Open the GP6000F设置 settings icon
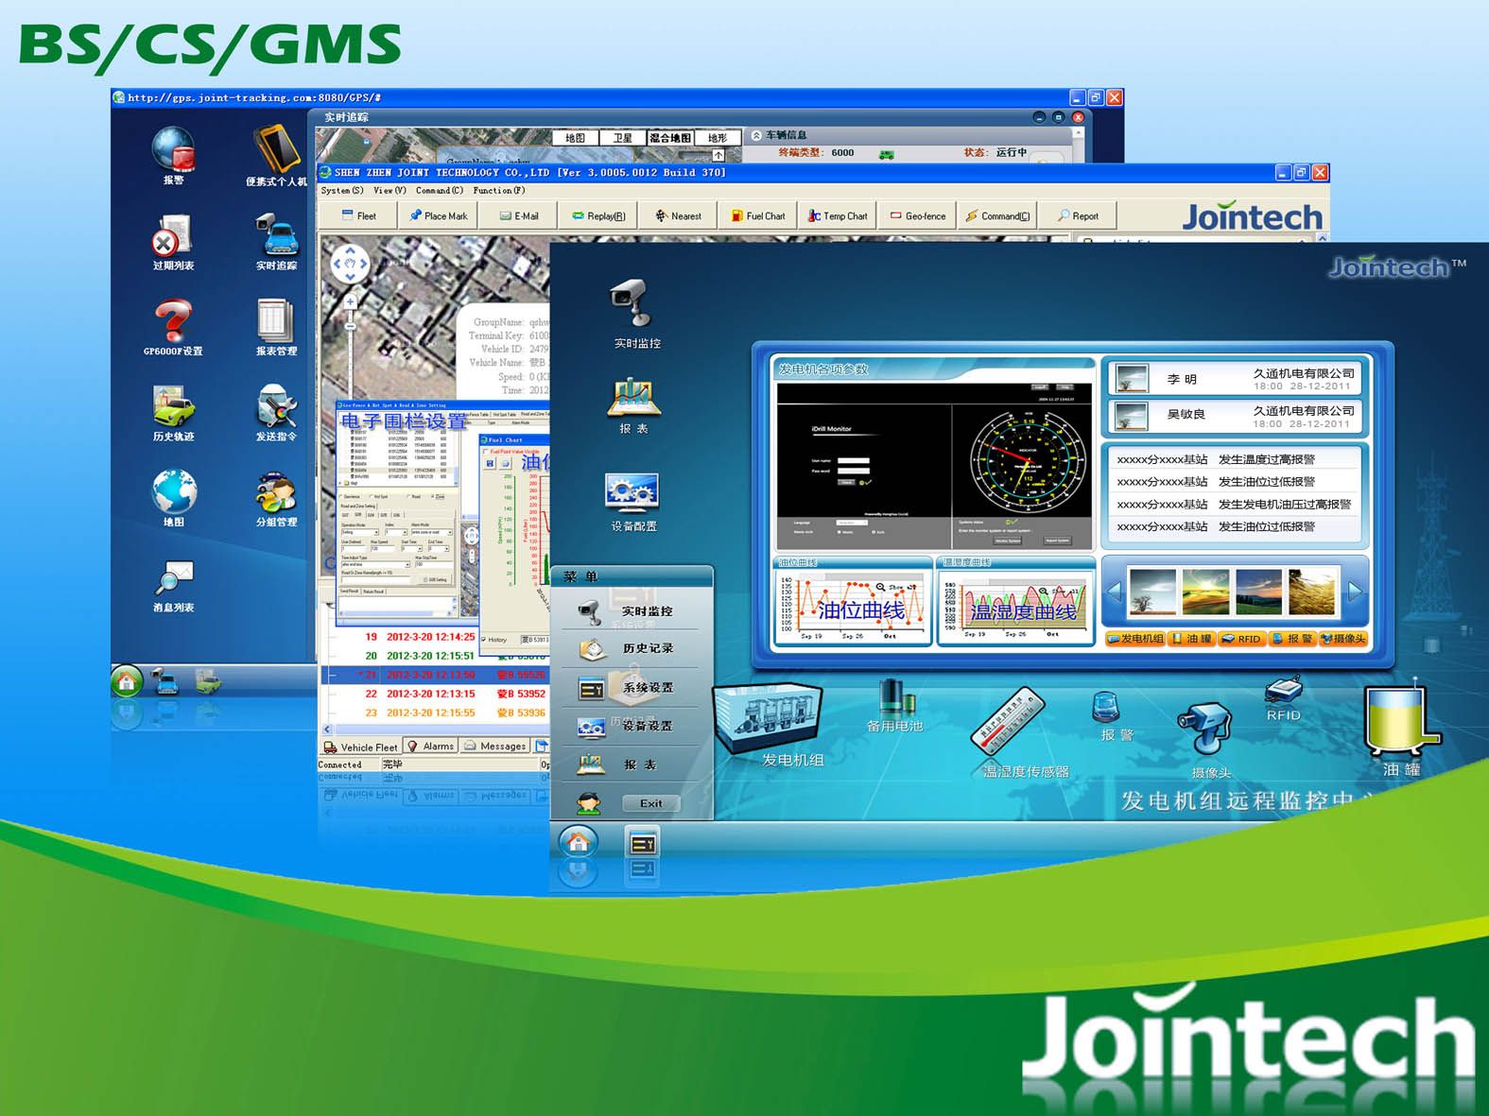The image size is (1489, 1116). (173, 327)
